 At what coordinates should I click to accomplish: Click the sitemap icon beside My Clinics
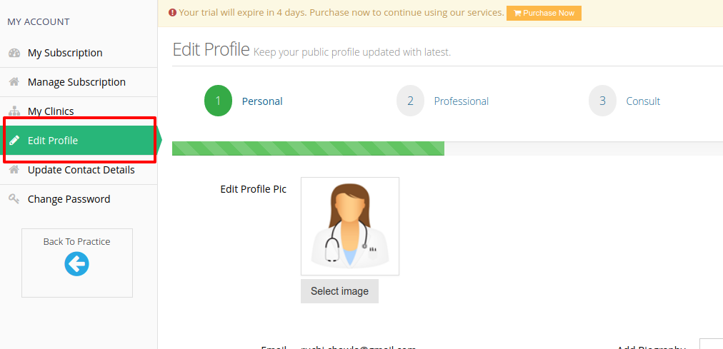pyautogui.click(x=14, y=111)
